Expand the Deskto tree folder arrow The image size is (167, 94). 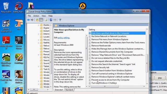tap(39, 25)
